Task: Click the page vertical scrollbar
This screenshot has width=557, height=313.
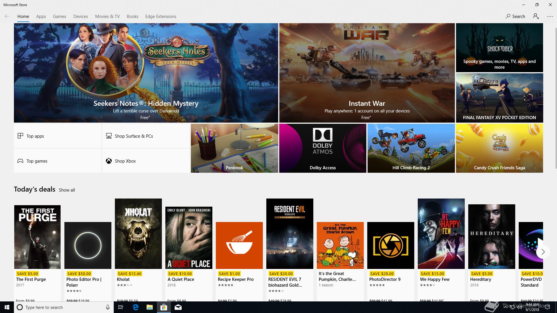Action: coord(556,99)
